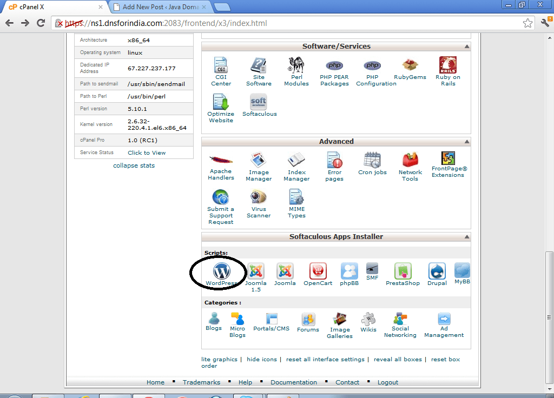Install the WordPress script
This screenshot has height=398, width=554.
pyautogui.click(x=221, y=274)
